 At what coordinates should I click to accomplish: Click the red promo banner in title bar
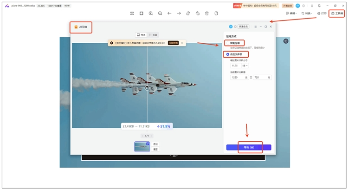[x=255, y=6]
